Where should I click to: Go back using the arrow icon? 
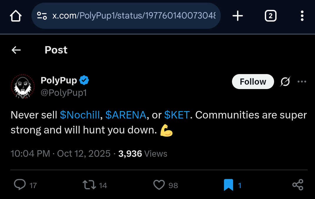[16, 50]
